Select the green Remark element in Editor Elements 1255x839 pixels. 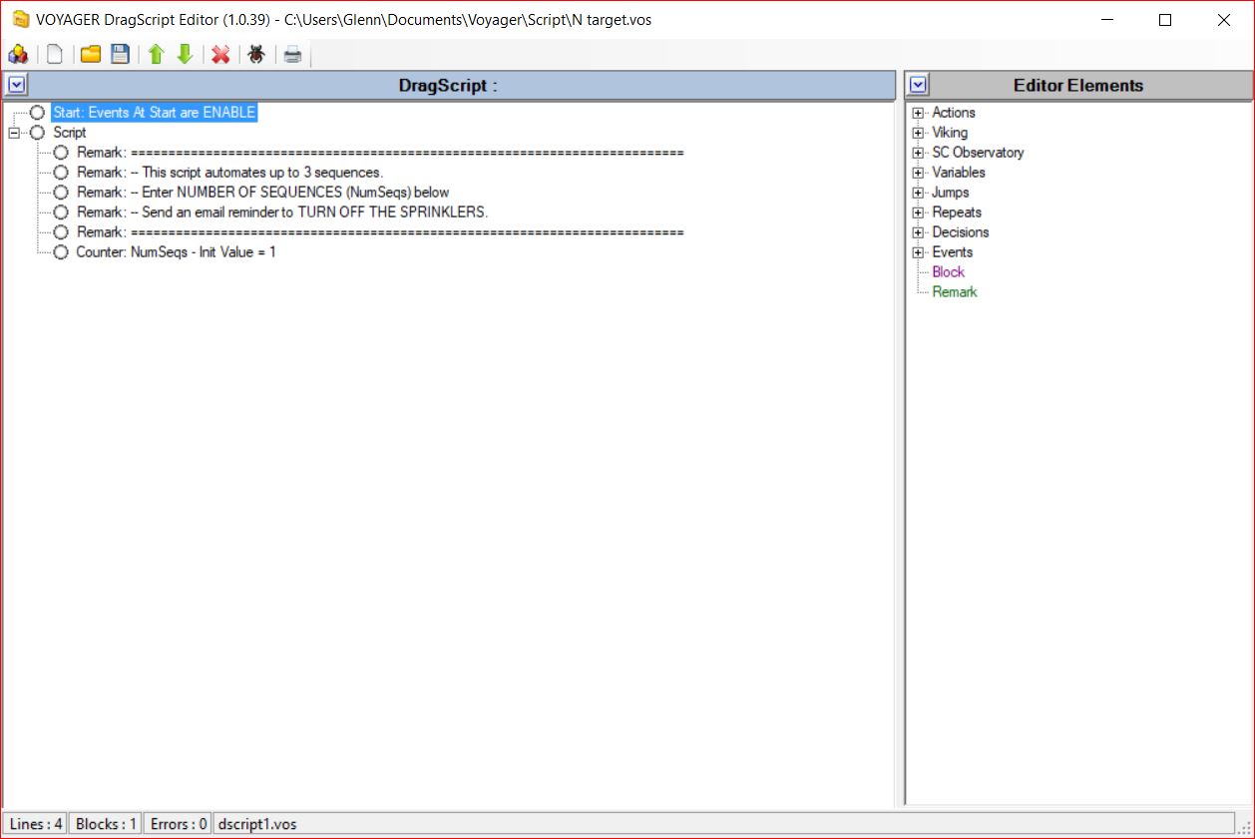[x=955, y=292]
